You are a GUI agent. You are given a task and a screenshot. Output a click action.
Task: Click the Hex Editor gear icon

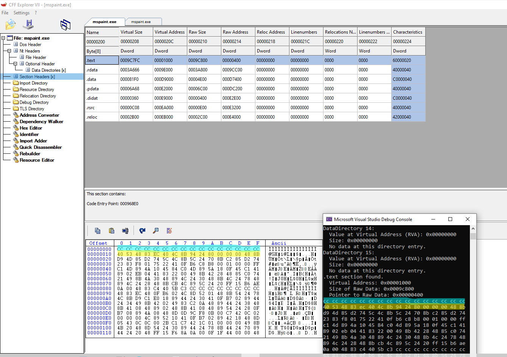click(x=16, y=128)
